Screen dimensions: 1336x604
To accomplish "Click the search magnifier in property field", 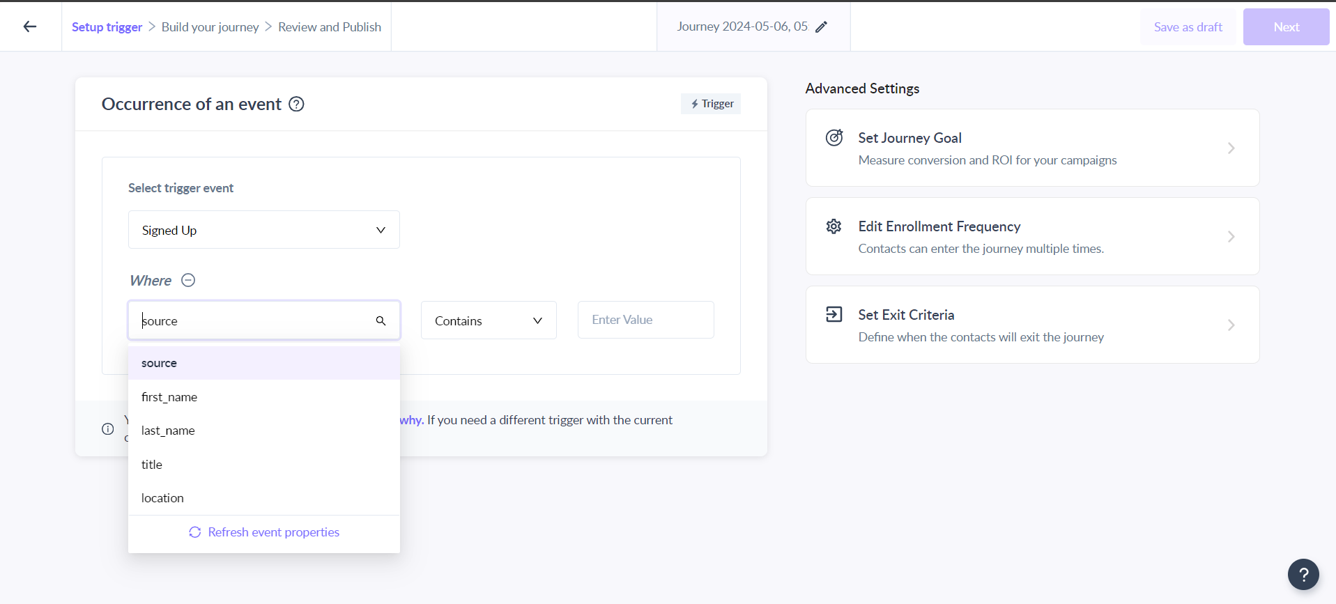I will tap(381, 320).
